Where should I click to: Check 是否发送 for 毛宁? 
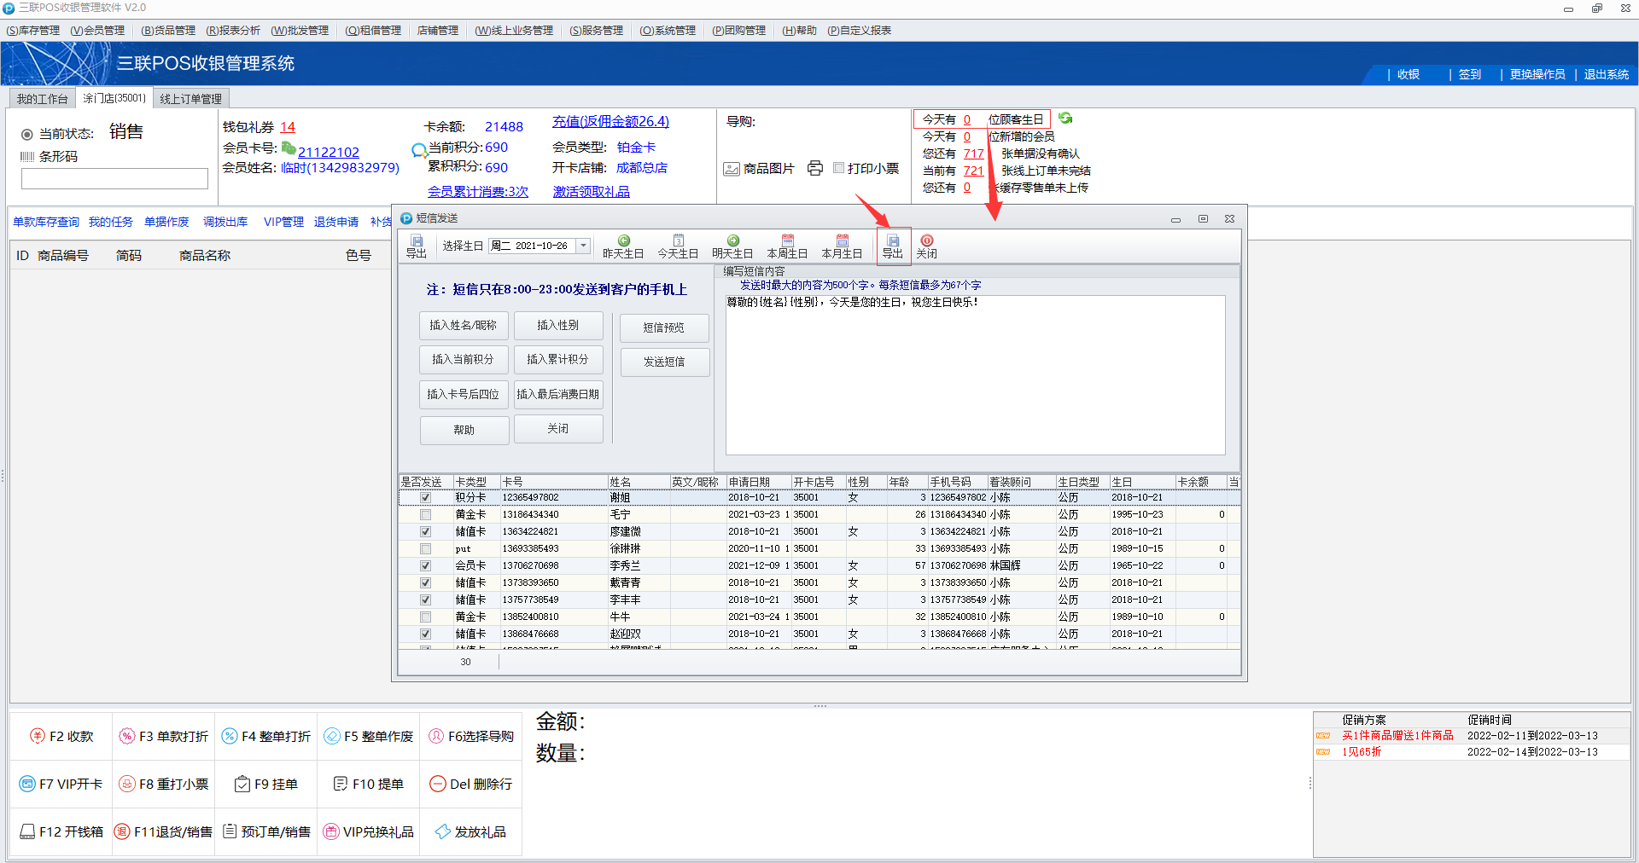(x=425, y=514)
